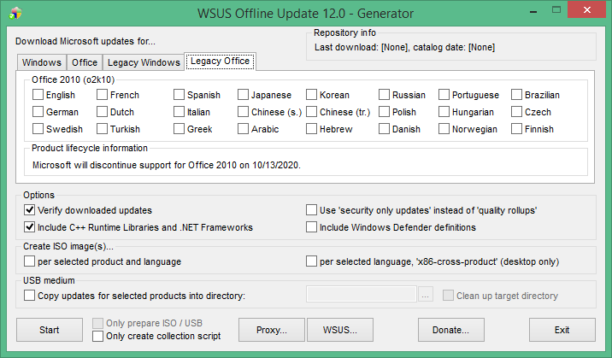Maximize the Generator window
Screen dimensions: 612x358
(x=556, y=10)
